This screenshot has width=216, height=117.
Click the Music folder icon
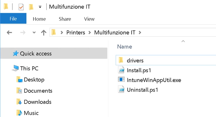click(x=19, y=113)
